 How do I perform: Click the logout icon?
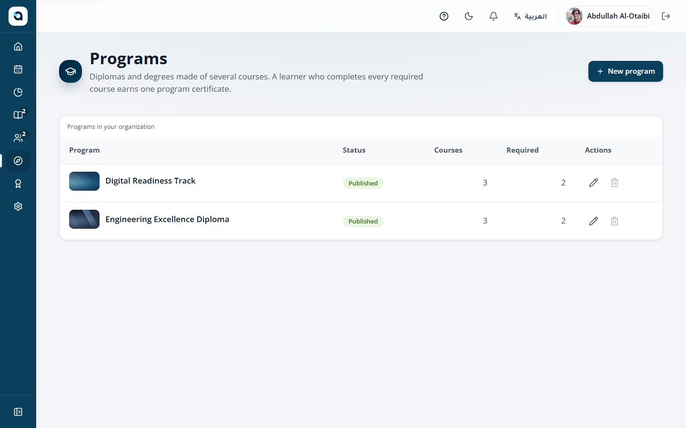pyautogui.click(x=666, y=16)
